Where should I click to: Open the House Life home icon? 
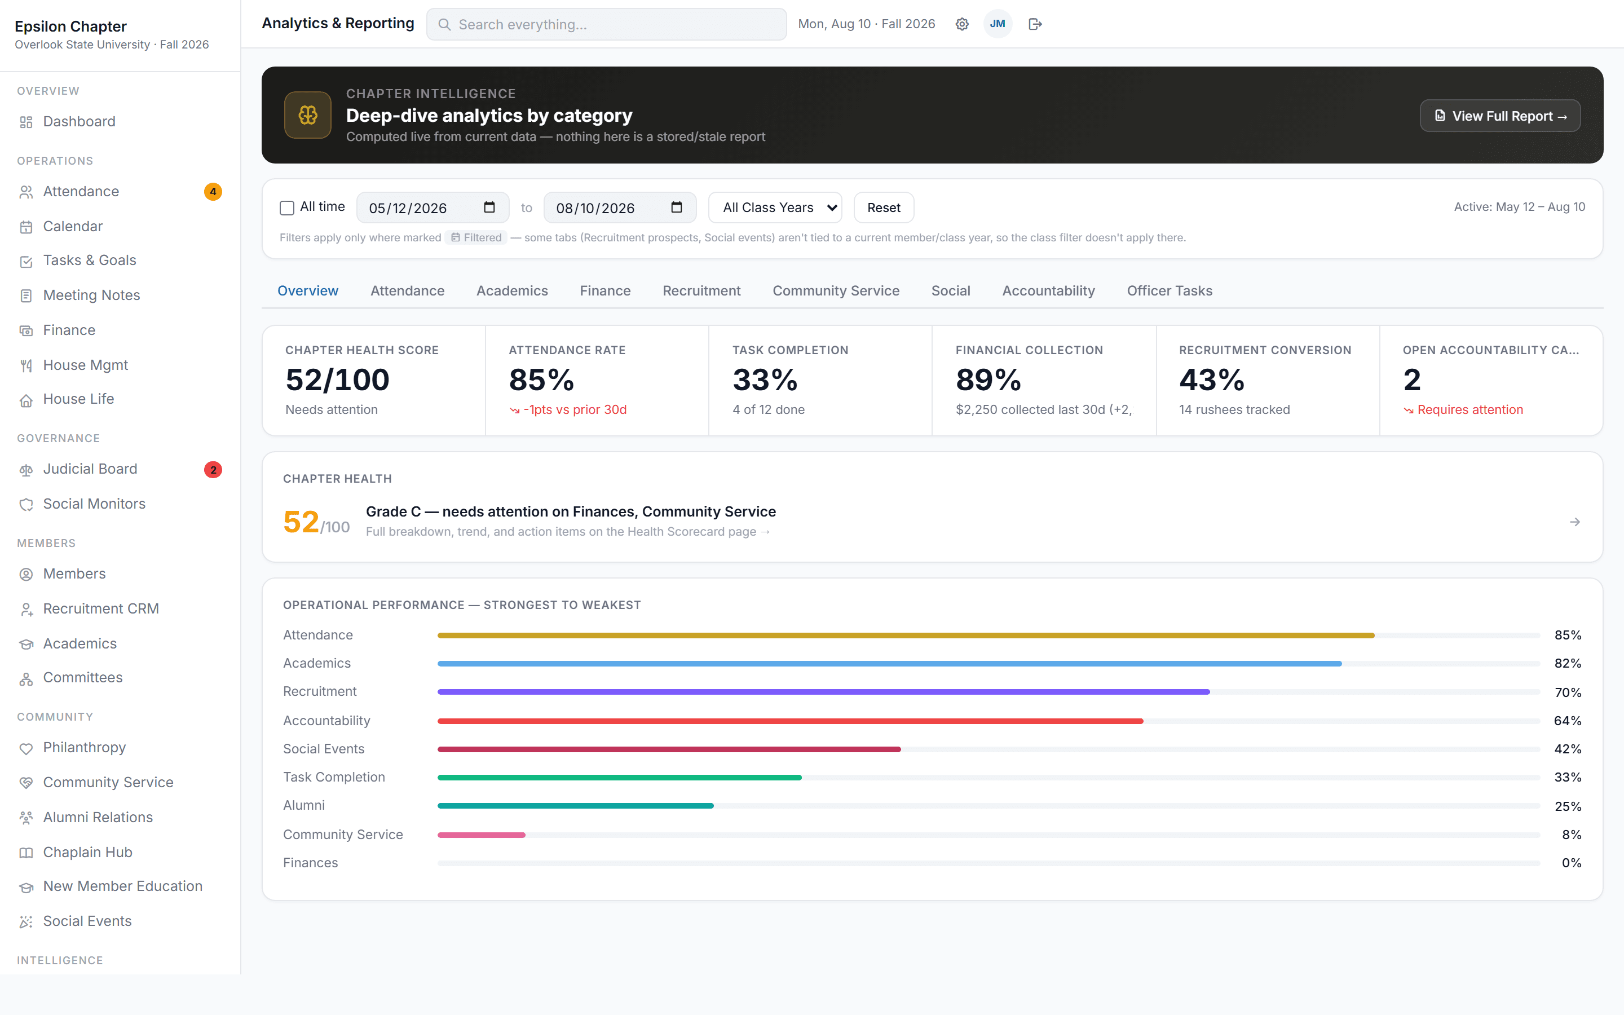[x=26, y=400]
